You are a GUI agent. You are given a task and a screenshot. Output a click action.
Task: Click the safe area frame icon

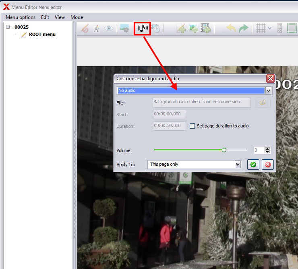pyautogui.click(x=292, y=28)
